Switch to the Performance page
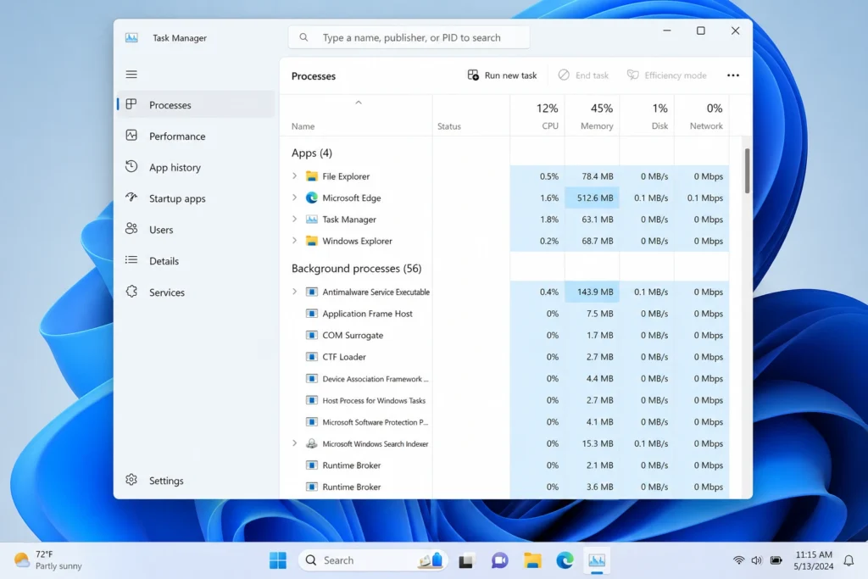868x579 pixels. click(x=196, y=136)
